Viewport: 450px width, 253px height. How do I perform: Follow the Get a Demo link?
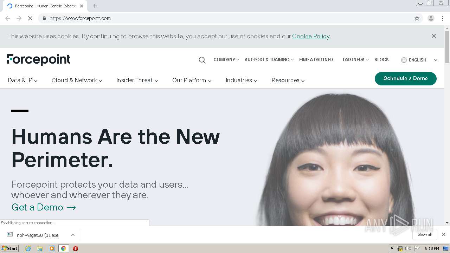(44, 207)
